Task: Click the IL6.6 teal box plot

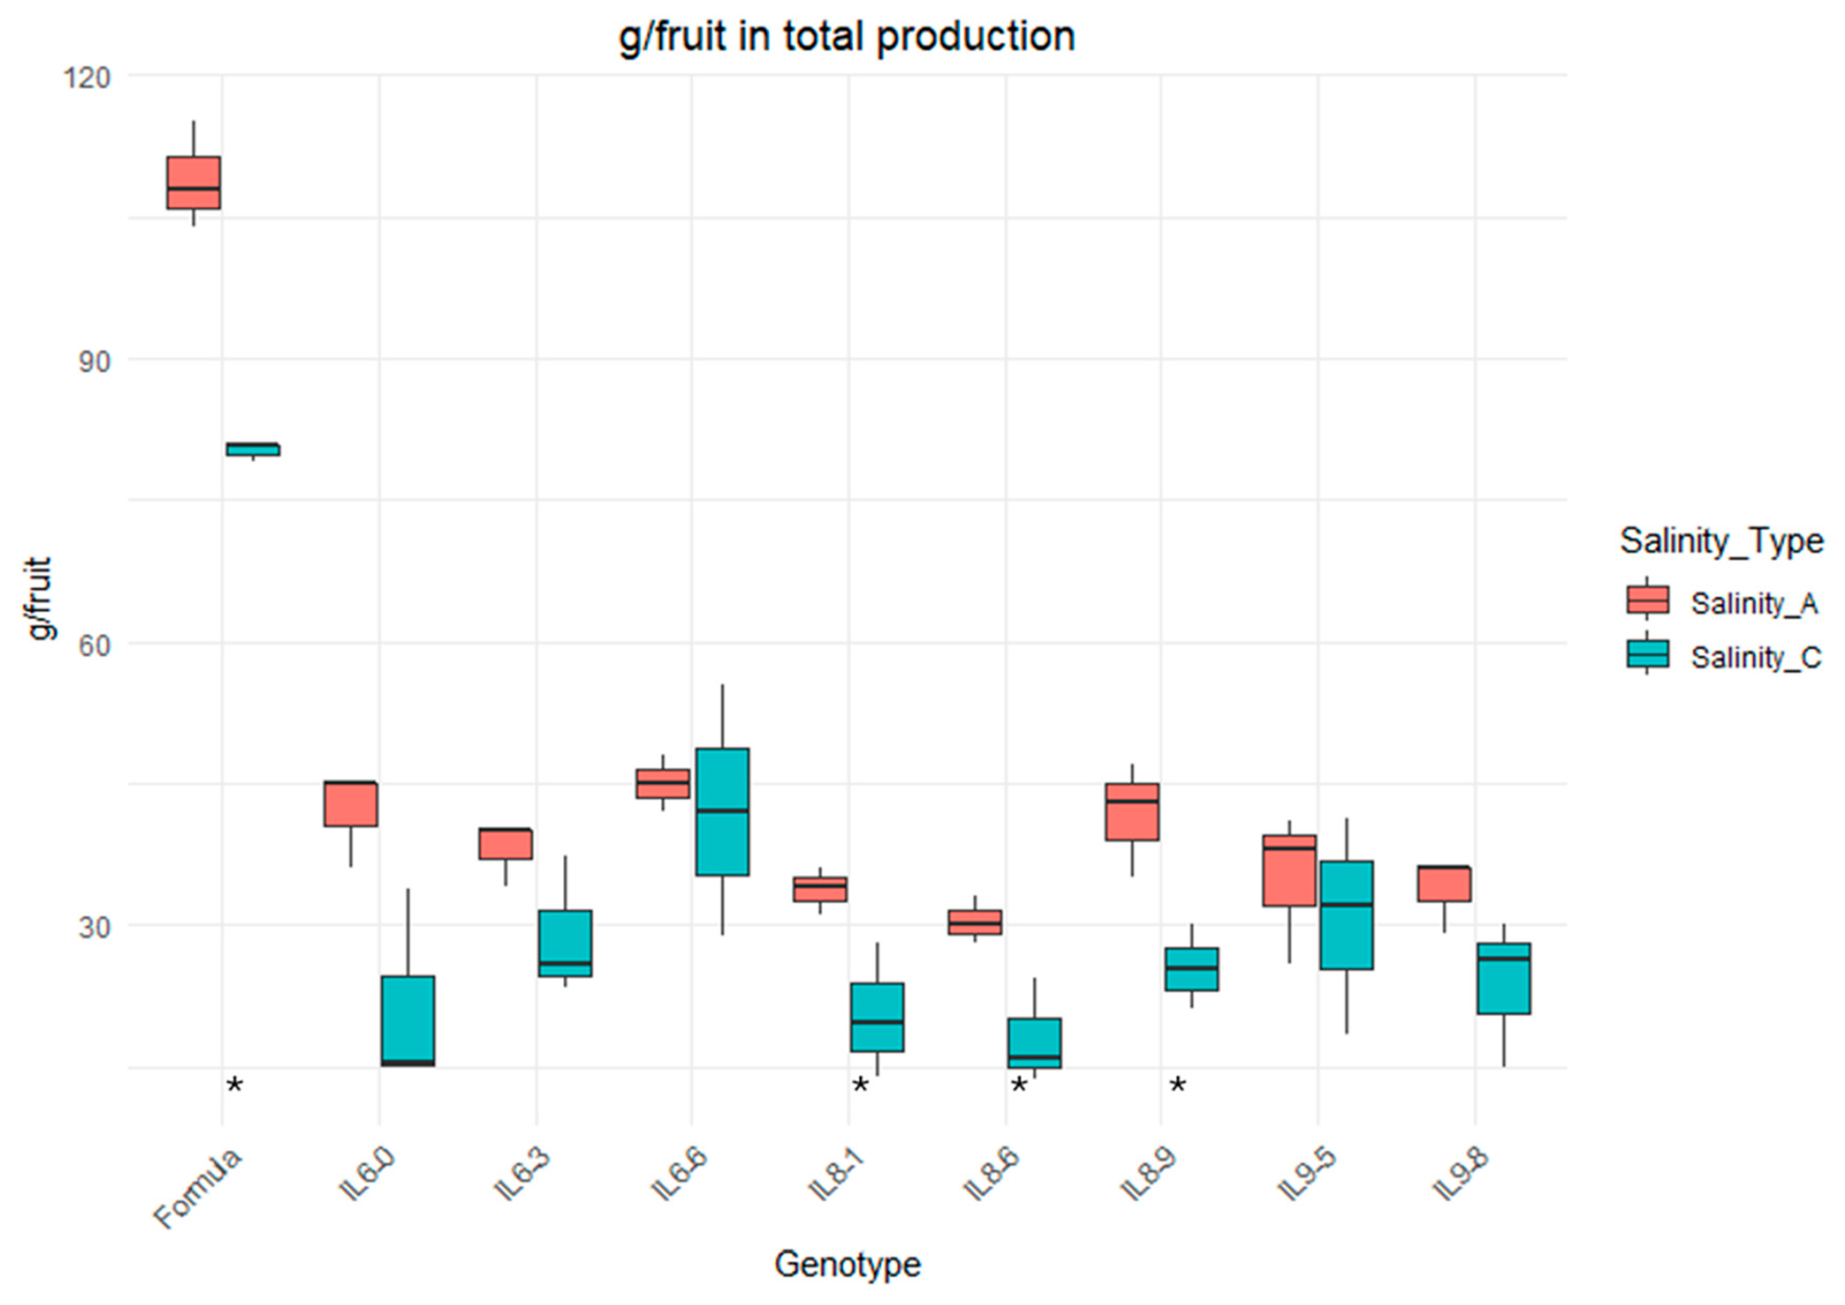Action: [722, 811]
